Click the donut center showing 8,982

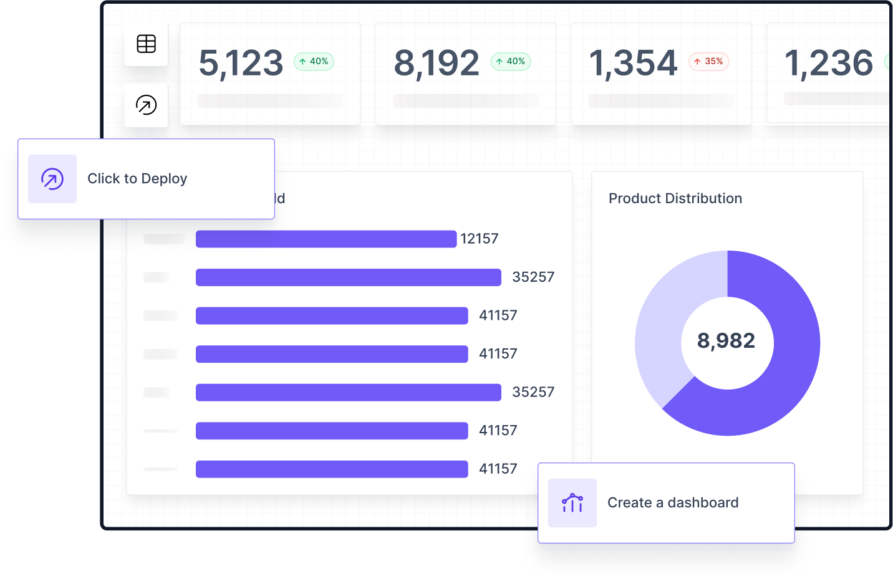click(x=726, y=342)
